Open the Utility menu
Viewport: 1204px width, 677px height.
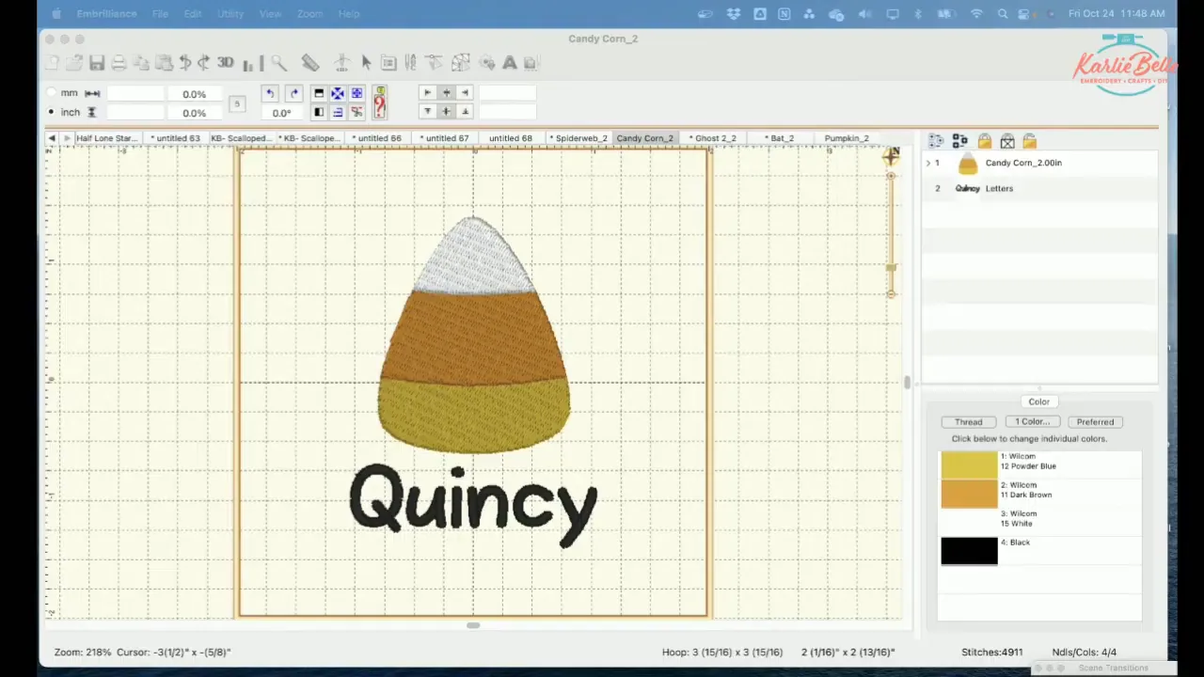click(230, 14)
